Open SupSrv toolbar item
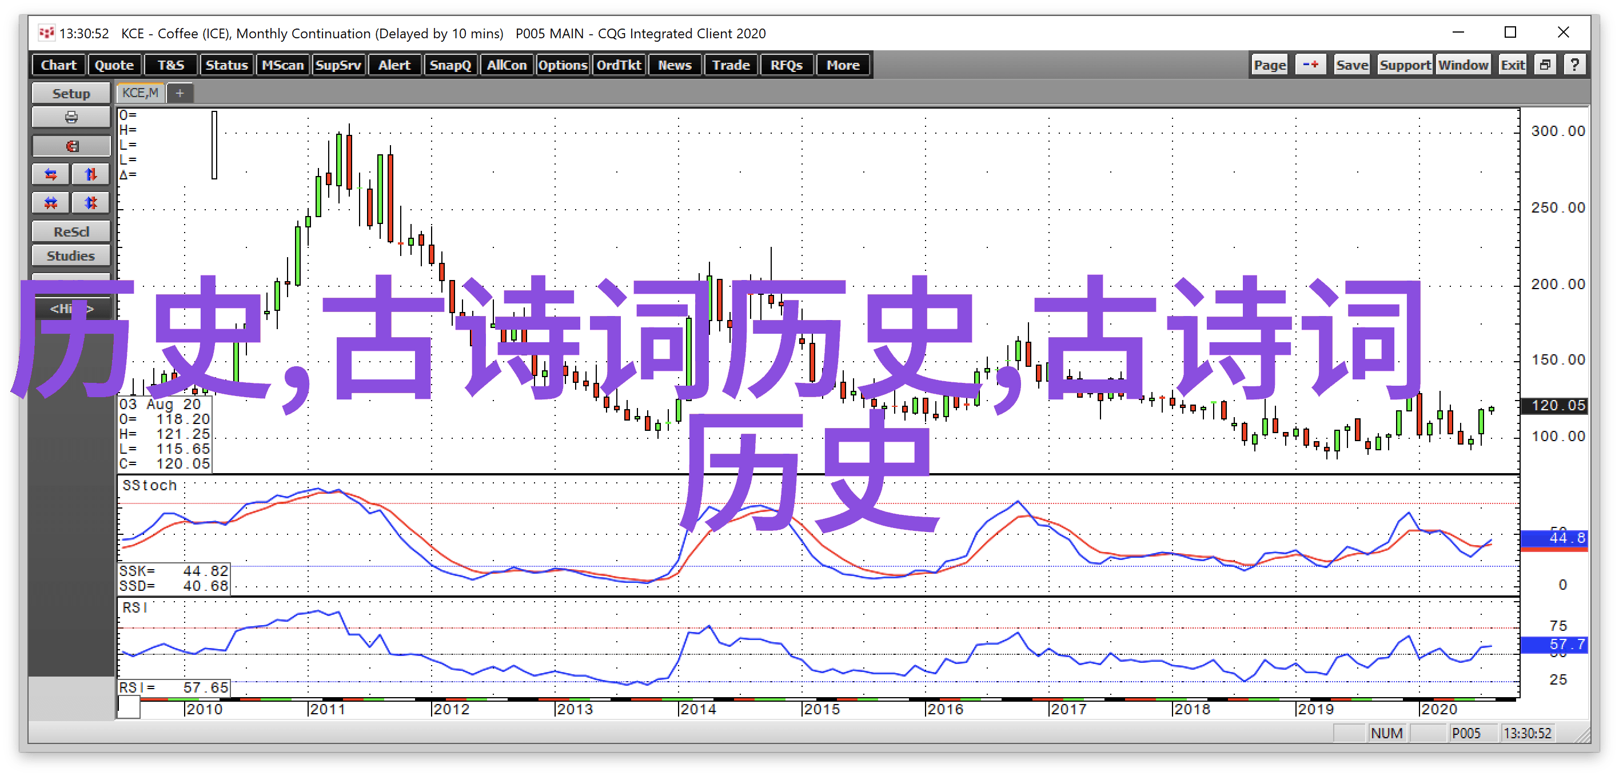Image resolution: width=1619 pixels, height=776 pixels. coord(338,65)
